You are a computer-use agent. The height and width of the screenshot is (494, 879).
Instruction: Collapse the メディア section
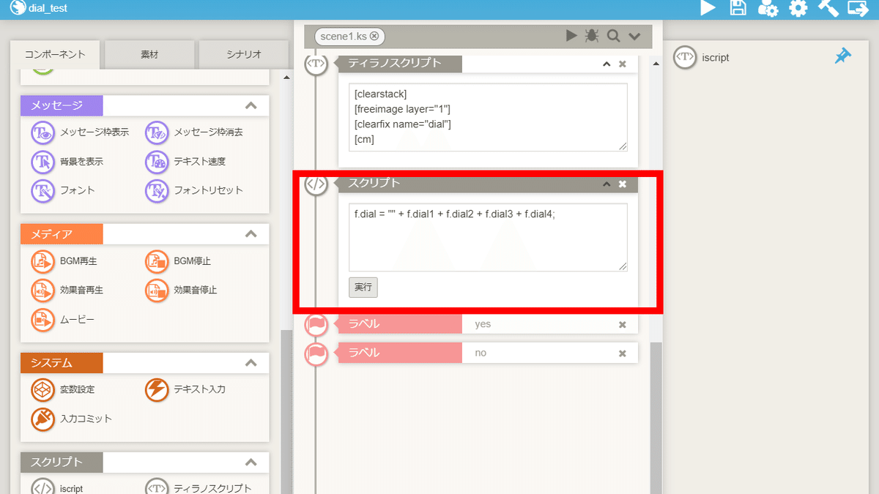[251, 234]
